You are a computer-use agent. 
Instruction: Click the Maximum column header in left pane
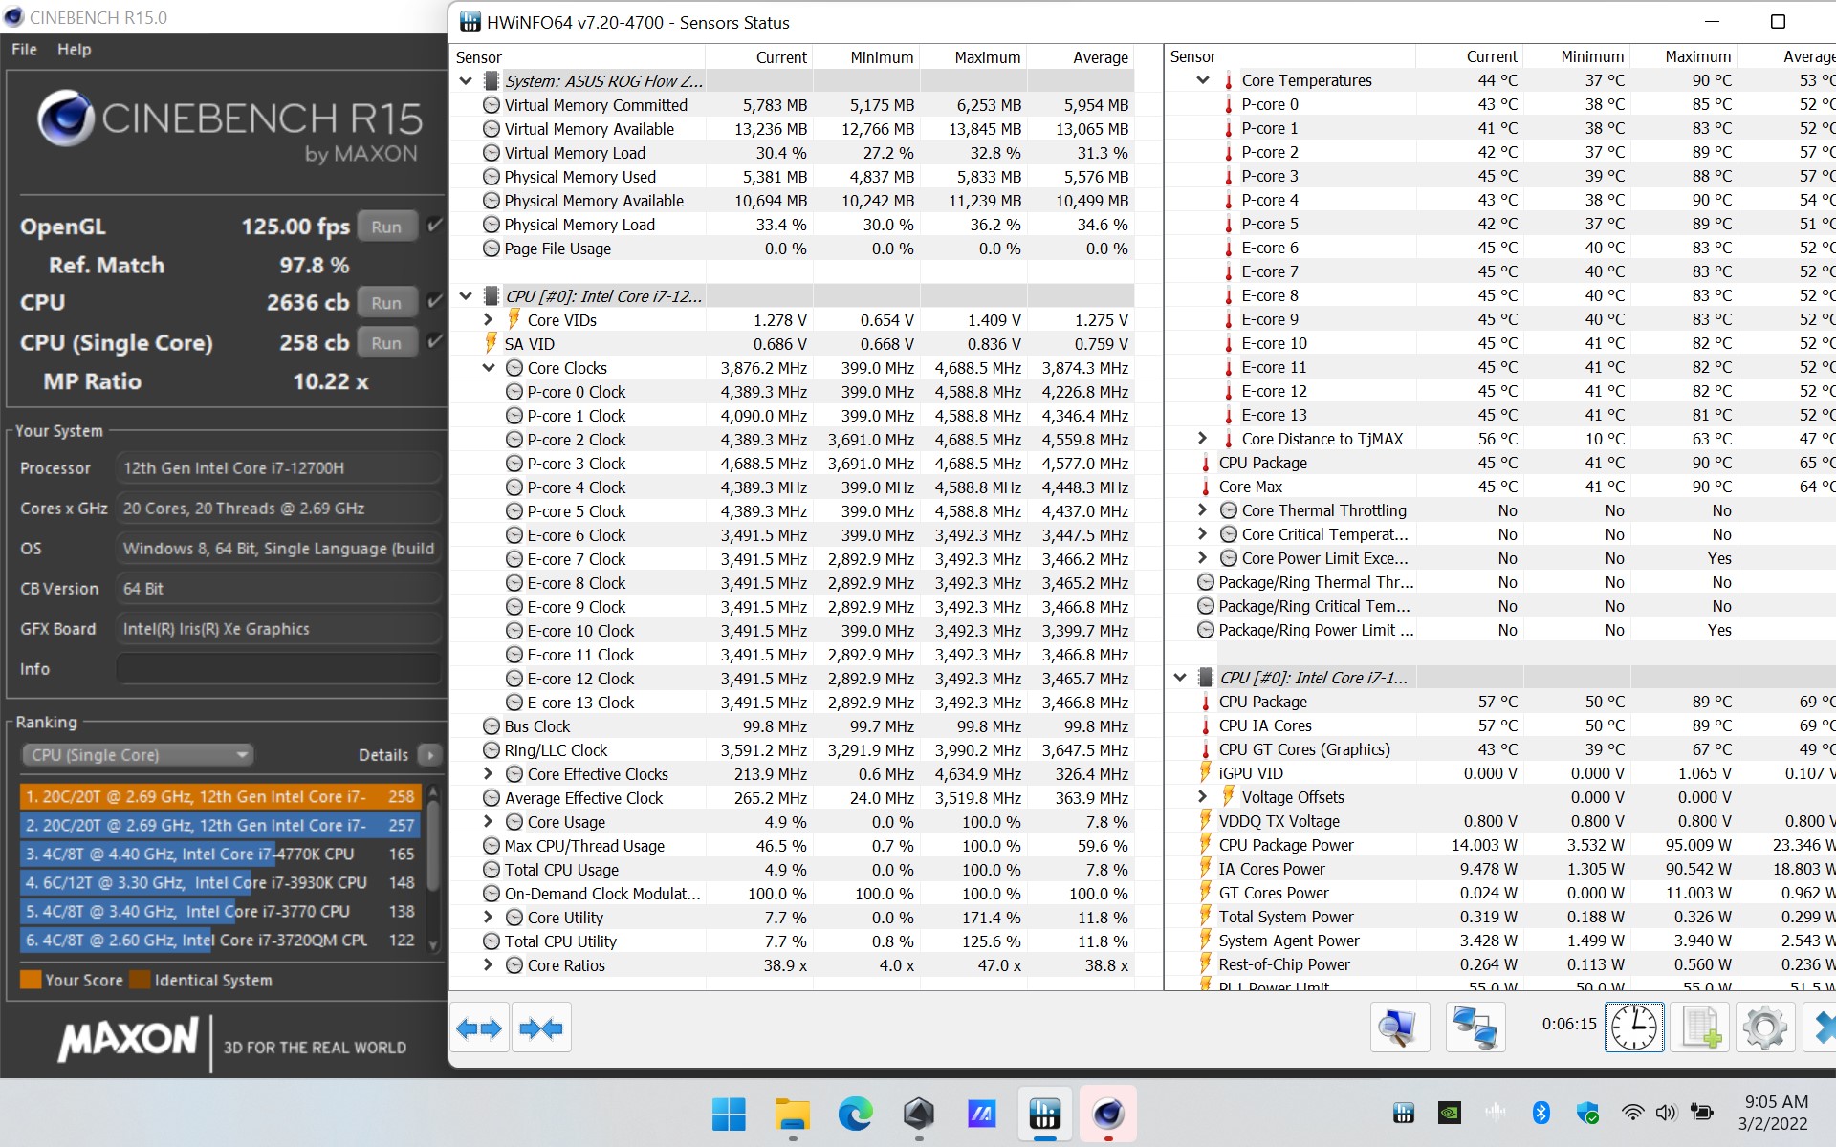988,57
